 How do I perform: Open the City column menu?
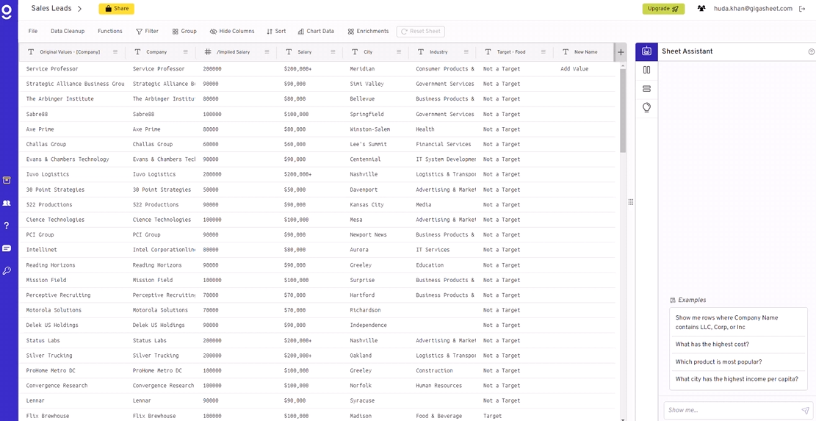399,52
